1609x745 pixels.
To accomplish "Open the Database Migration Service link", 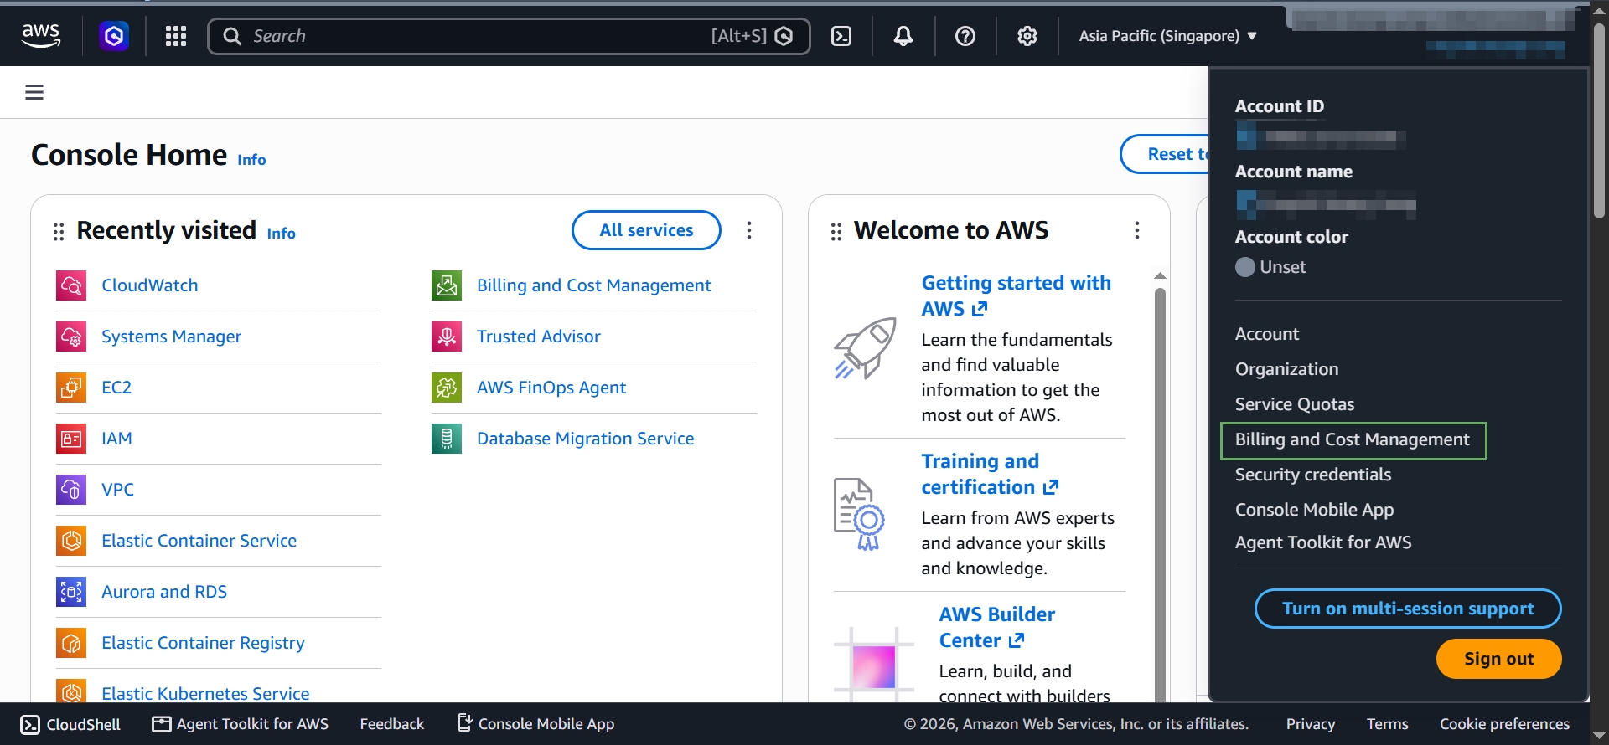I will tap(585, 439).
